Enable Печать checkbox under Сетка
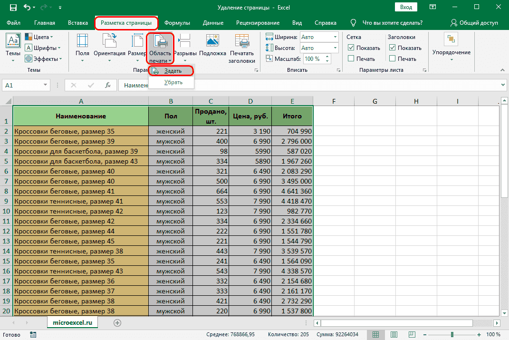This screenshot has width=509, height=340. [x=351, y=58]
